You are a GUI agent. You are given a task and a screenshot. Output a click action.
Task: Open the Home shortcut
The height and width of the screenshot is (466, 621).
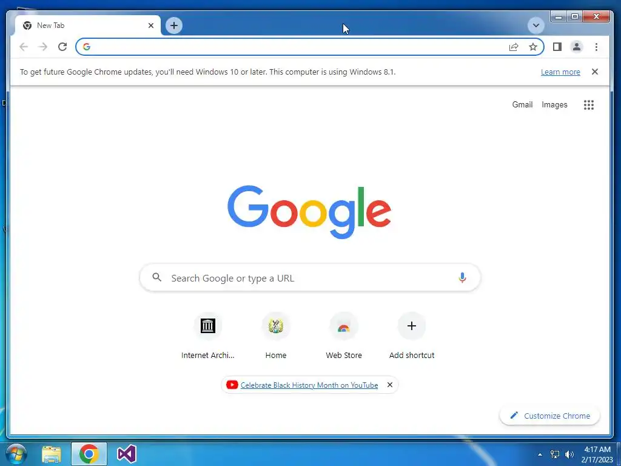276,336
